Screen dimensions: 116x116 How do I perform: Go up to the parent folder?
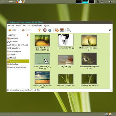pos(39,30)
